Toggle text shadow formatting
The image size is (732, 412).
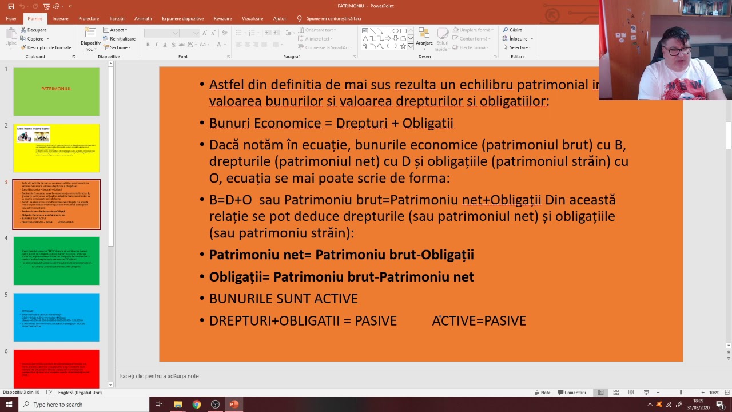(173, 45)
